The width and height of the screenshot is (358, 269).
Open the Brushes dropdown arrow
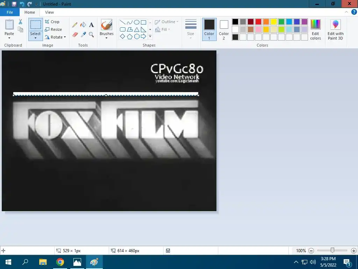106,38
